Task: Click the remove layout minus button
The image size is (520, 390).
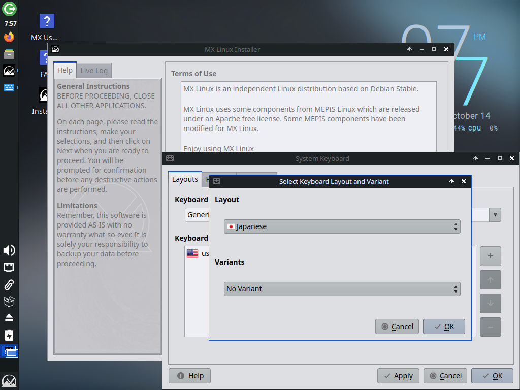Action: click(491, 327)
